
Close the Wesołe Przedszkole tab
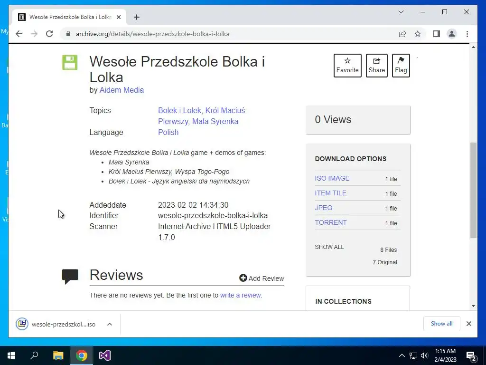118,17
